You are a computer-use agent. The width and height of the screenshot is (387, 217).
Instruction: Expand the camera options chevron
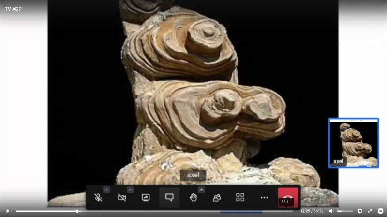coord(130,190)
